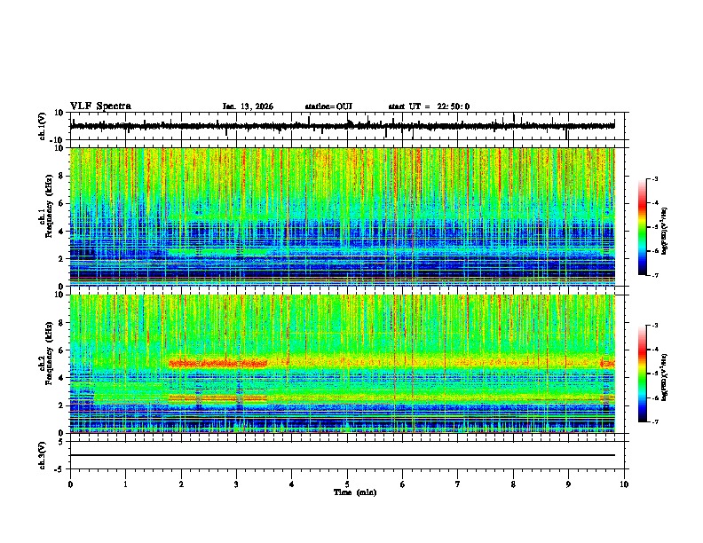Click the "6" kHz tick on ch.2 spectrogram

(x=62, y=350)
